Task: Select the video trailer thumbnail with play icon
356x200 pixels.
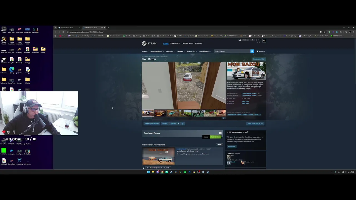Action: (x=148, y=113)
